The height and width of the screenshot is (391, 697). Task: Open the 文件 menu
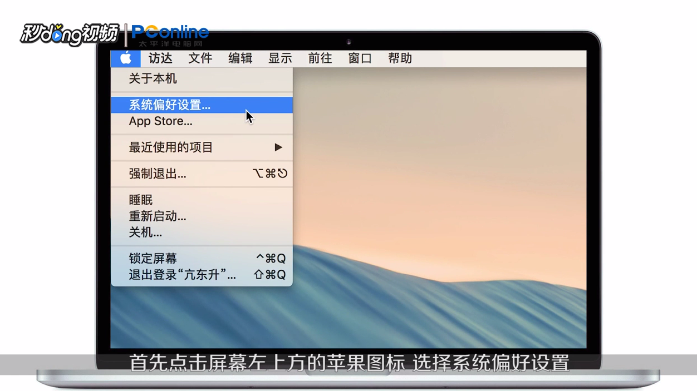pyautogui.click(x=200, y=58)
